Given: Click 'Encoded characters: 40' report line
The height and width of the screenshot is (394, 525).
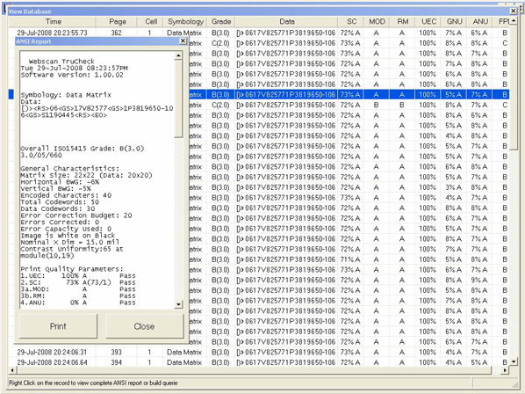Looking at the screenshot, I should [66, 195].
